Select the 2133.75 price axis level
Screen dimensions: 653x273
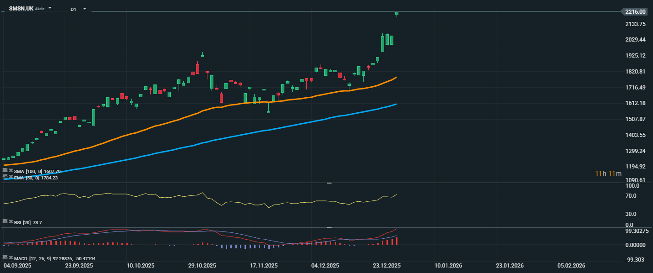636,24
